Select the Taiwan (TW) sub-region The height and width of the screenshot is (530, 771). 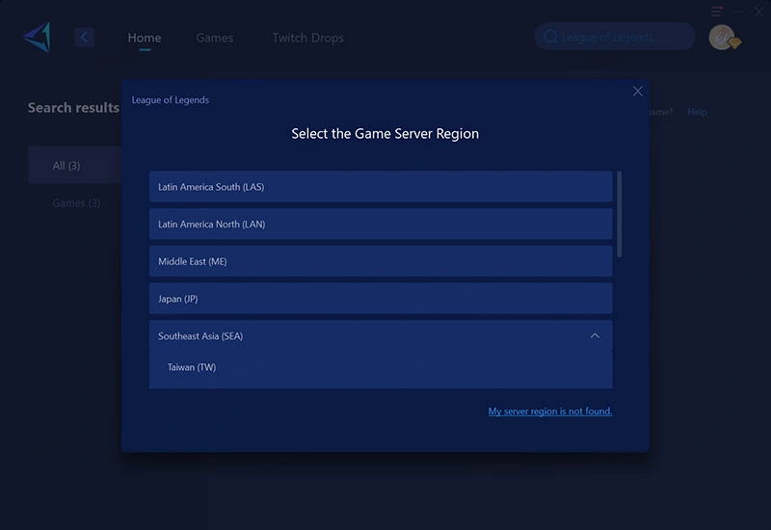[x=381, y=367]
